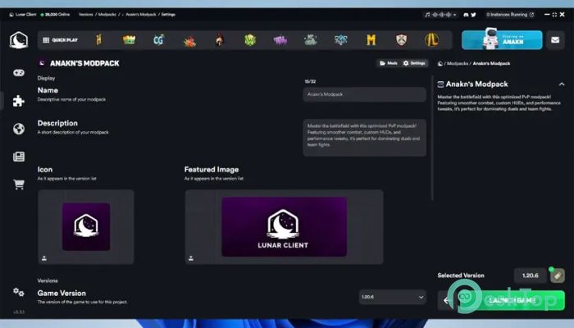574x328 pixels.
Task: Switch to the Mods tab
Action: click(x=389, y=63)
